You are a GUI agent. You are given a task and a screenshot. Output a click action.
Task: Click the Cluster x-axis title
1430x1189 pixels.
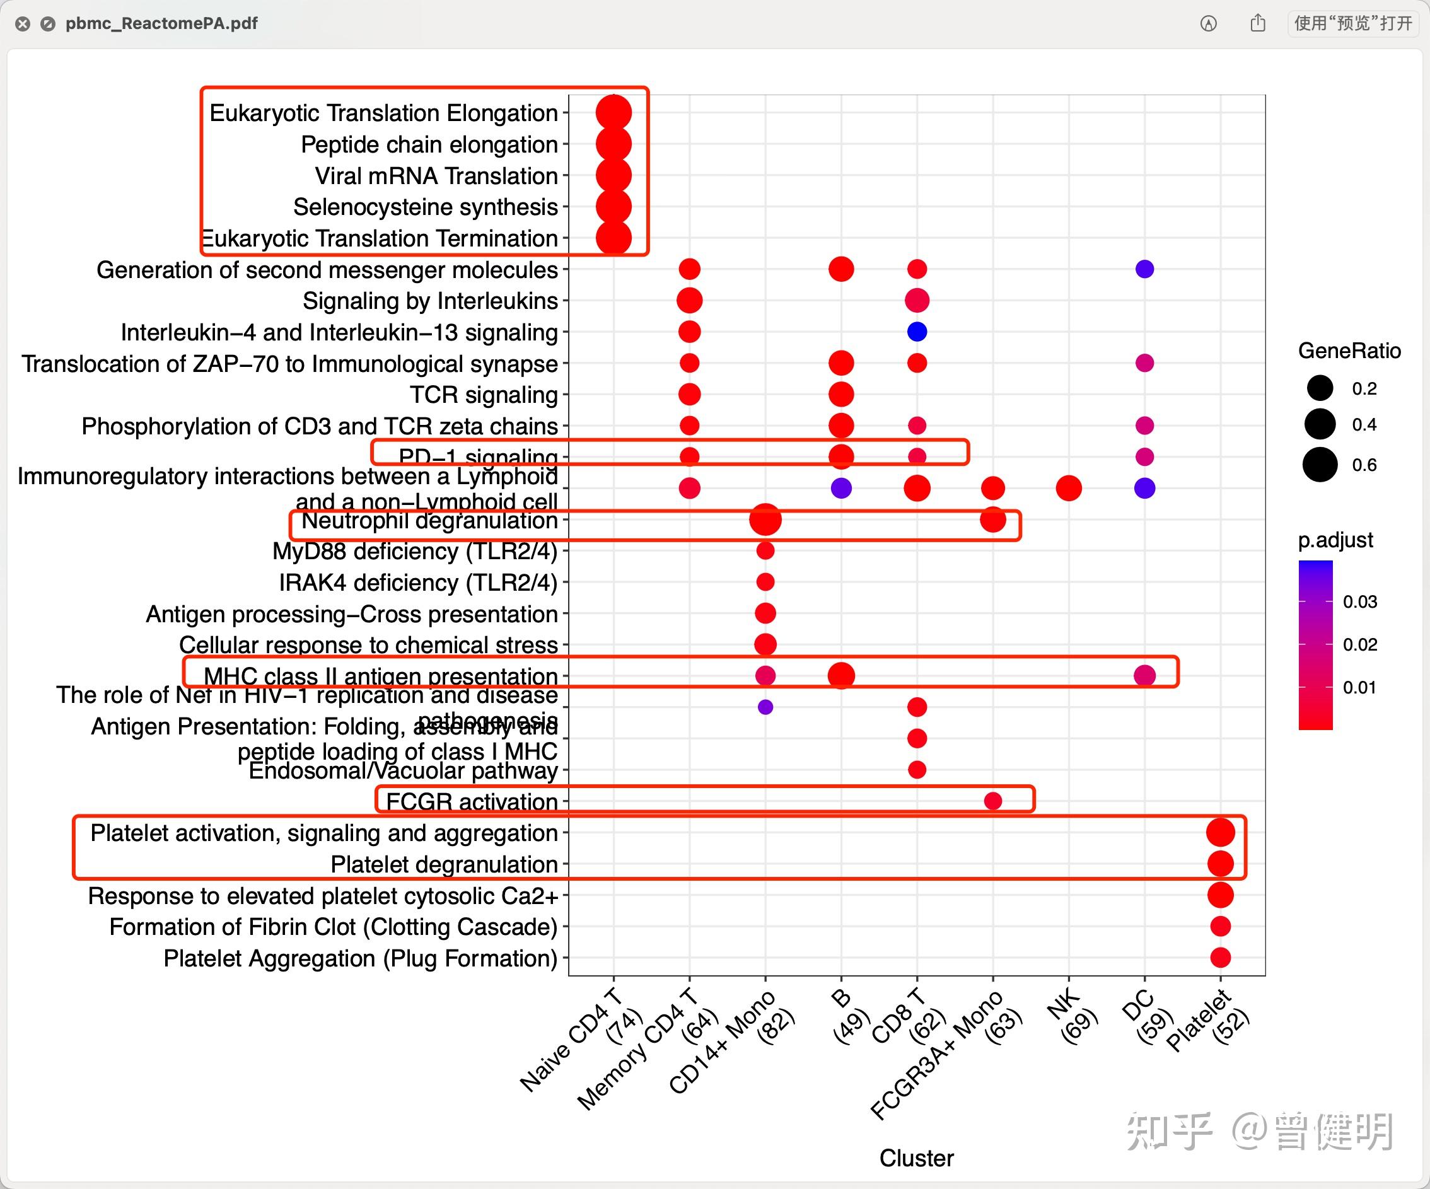click(916, 1157)
